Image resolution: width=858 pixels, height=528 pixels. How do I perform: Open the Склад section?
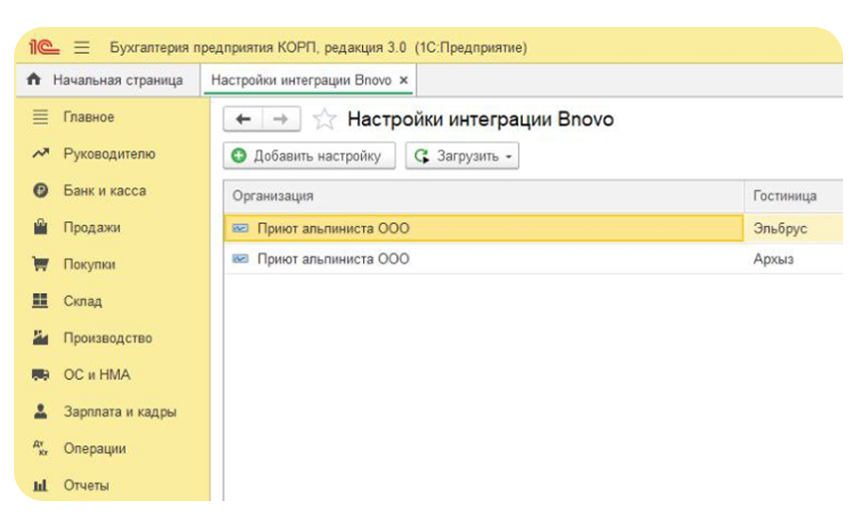[x=83, y=301]
